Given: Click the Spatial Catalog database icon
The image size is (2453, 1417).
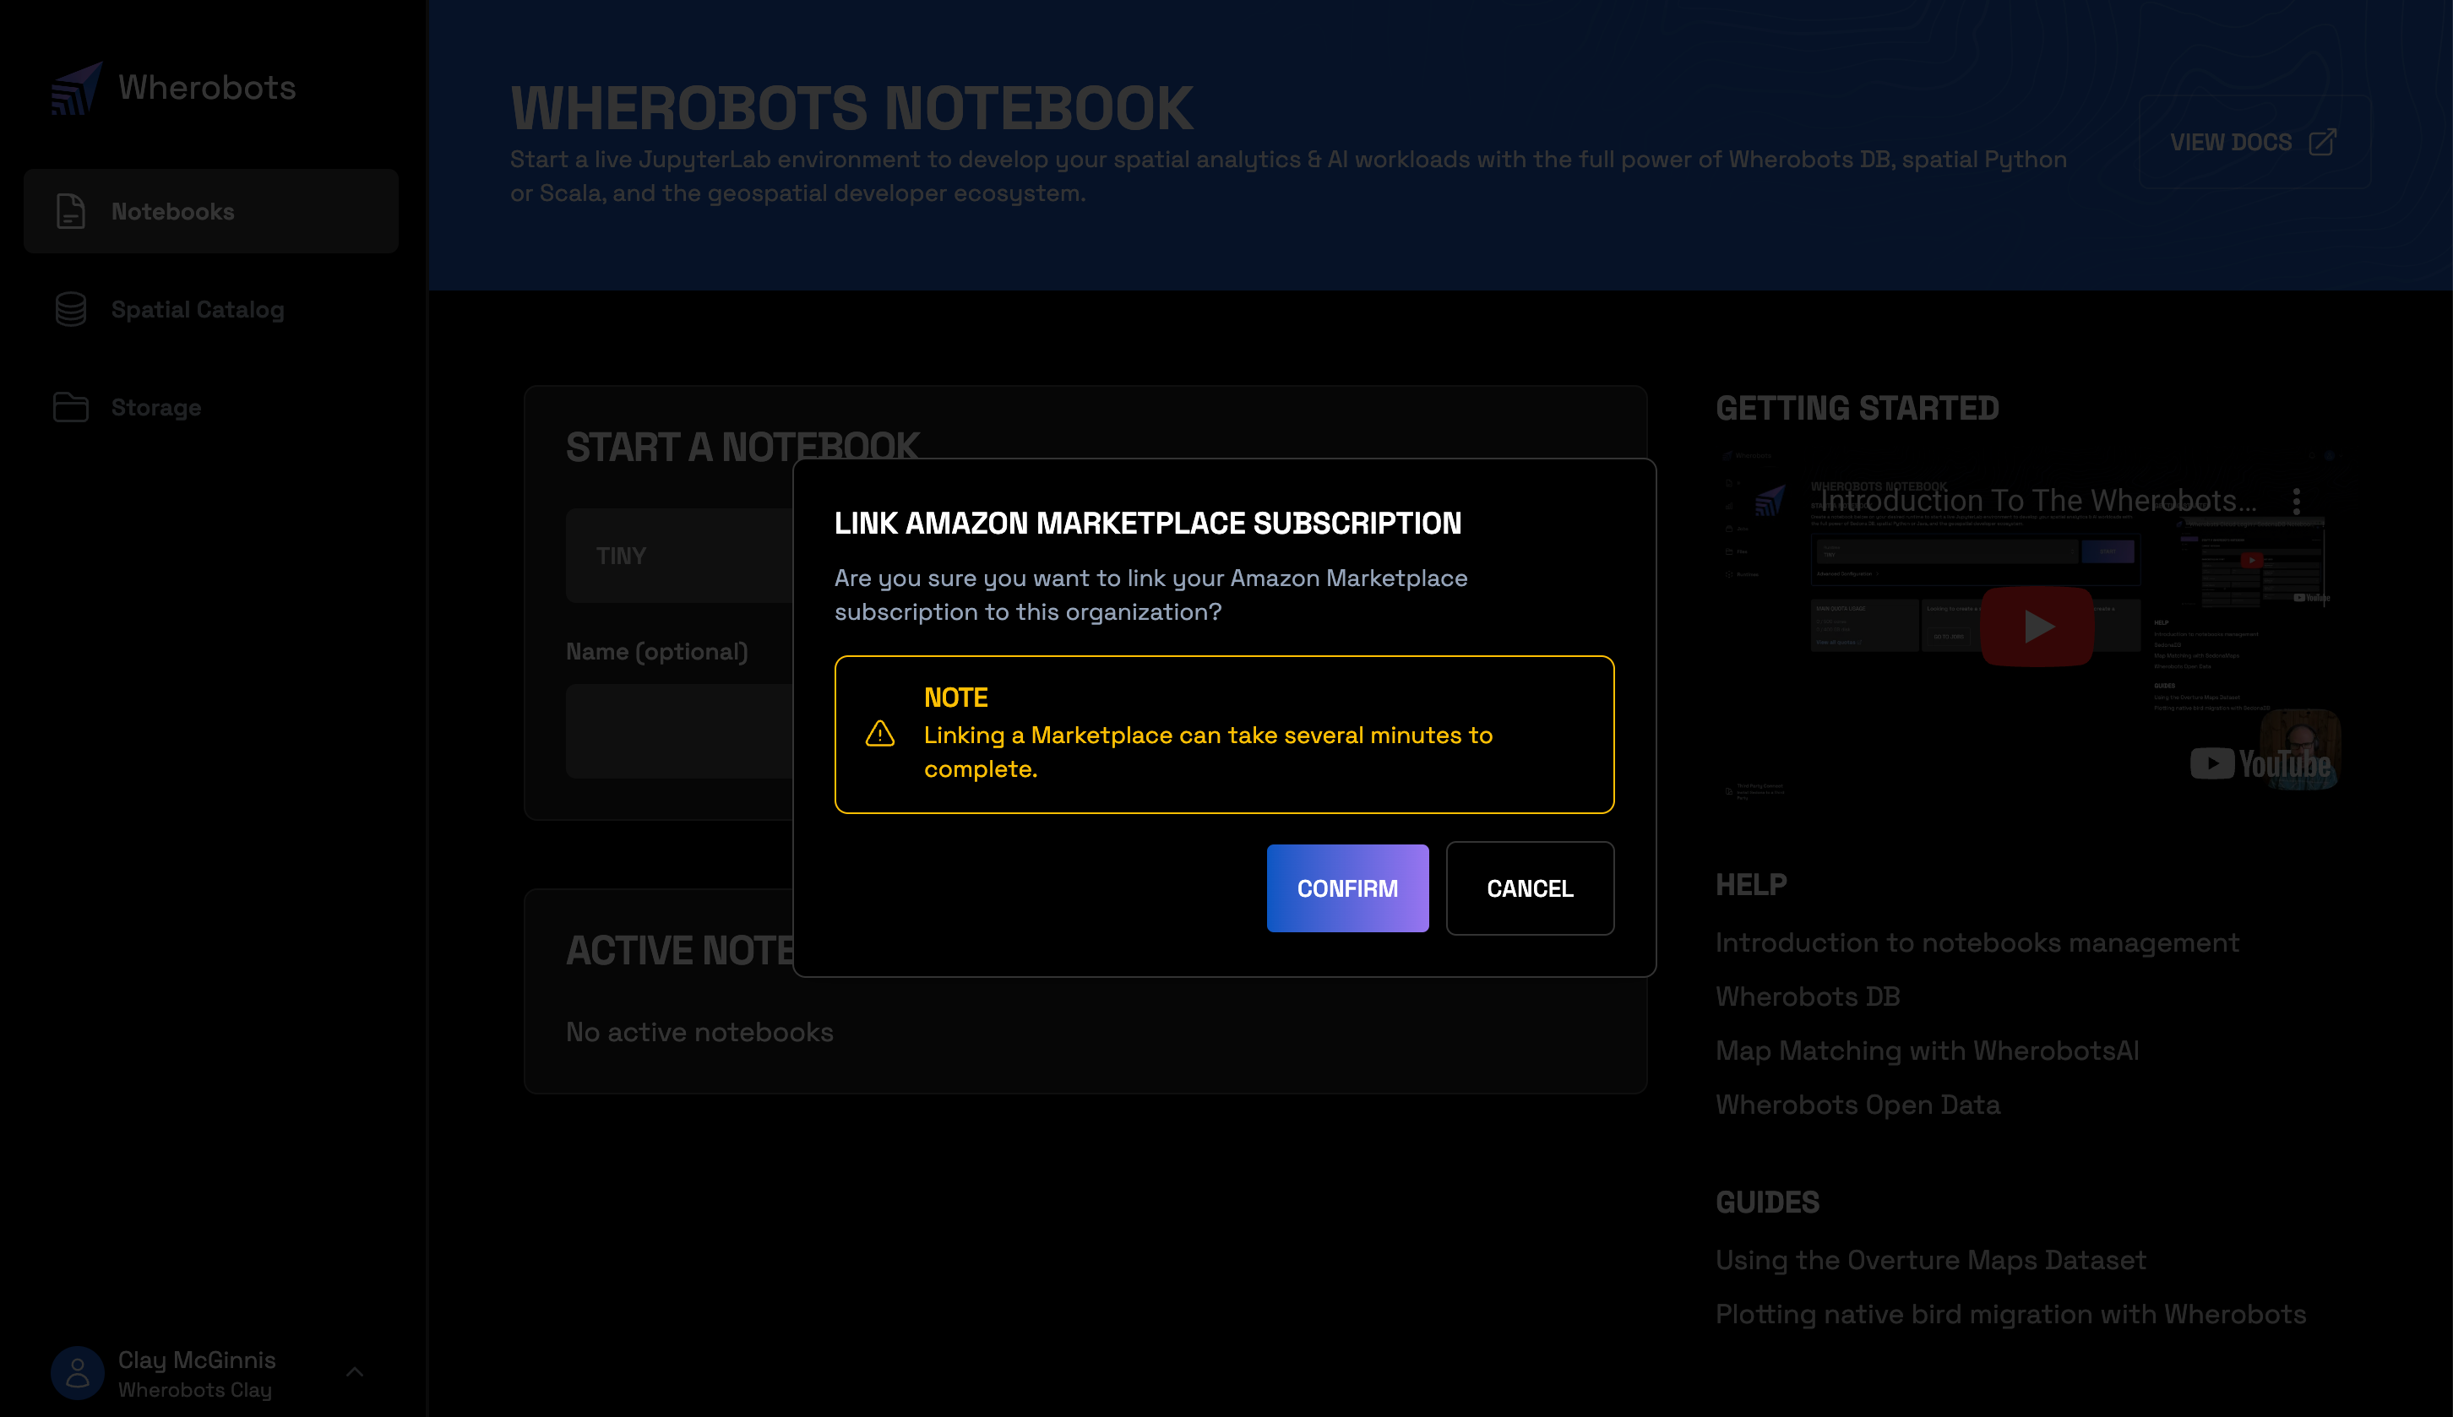Looking at the screenshot, I should (x=70, y=309).
